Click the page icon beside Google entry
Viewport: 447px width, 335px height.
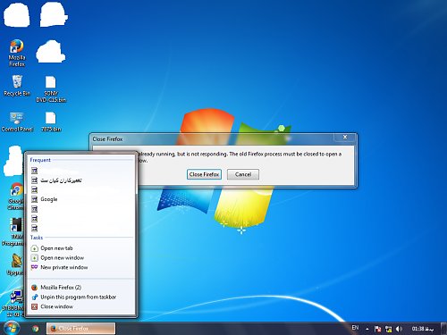[x=35, y=199]
